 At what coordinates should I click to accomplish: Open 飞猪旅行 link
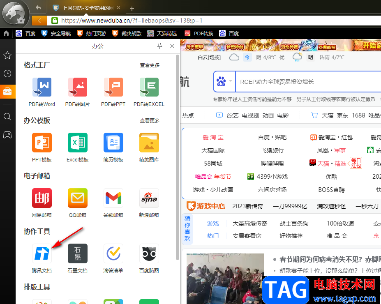click(272, 150)
